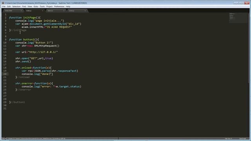The image size is (251, 141).
Task: Click the "page initiale..." console.log line
Action: tap(40, 21)
